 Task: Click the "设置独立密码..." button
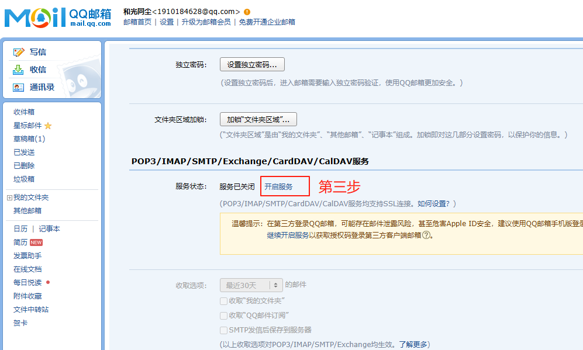[252, 64]
